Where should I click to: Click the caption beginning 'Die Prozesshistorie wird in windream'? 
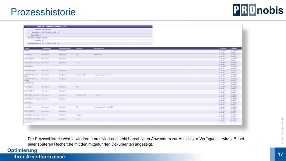coord(136,141)
